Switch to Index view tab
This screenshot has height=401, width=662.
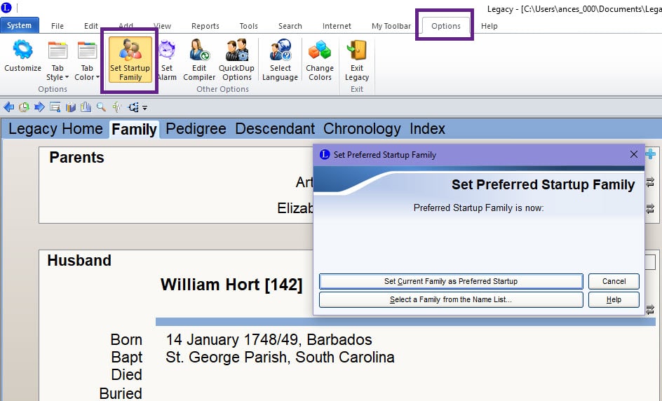click(x=427, y=129)
